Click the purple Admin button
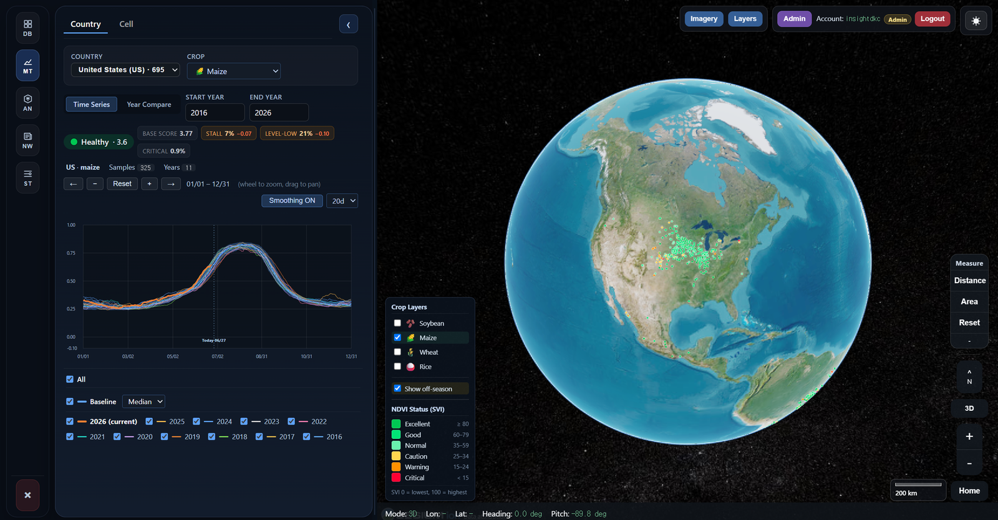 pyautogui.click(x=794, y=19)
